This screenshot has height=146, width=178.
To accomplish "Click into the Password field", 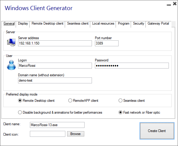I will coord(132,66).
